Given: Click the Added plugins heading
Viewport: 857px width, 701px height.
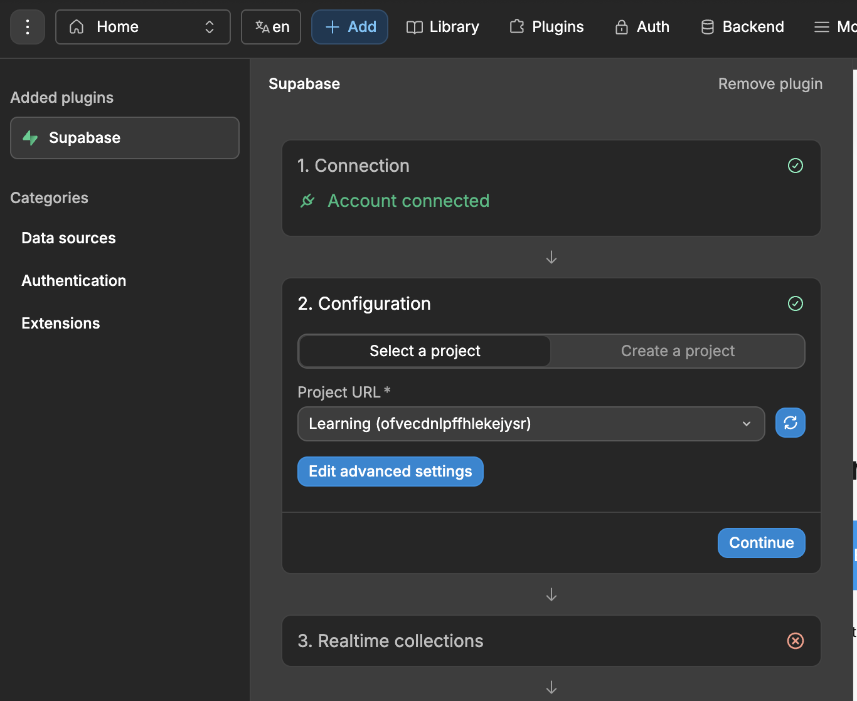Looking at the screenshot, I should click(x=62, y=98).
